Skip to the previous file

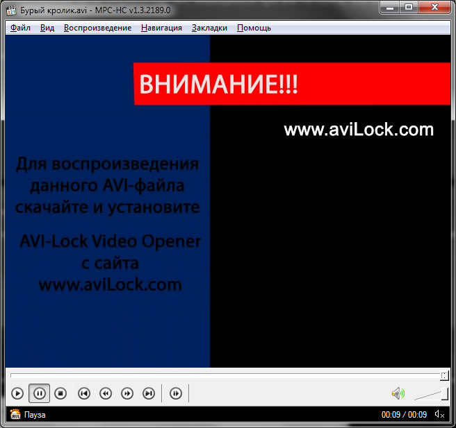click(84, 393)
